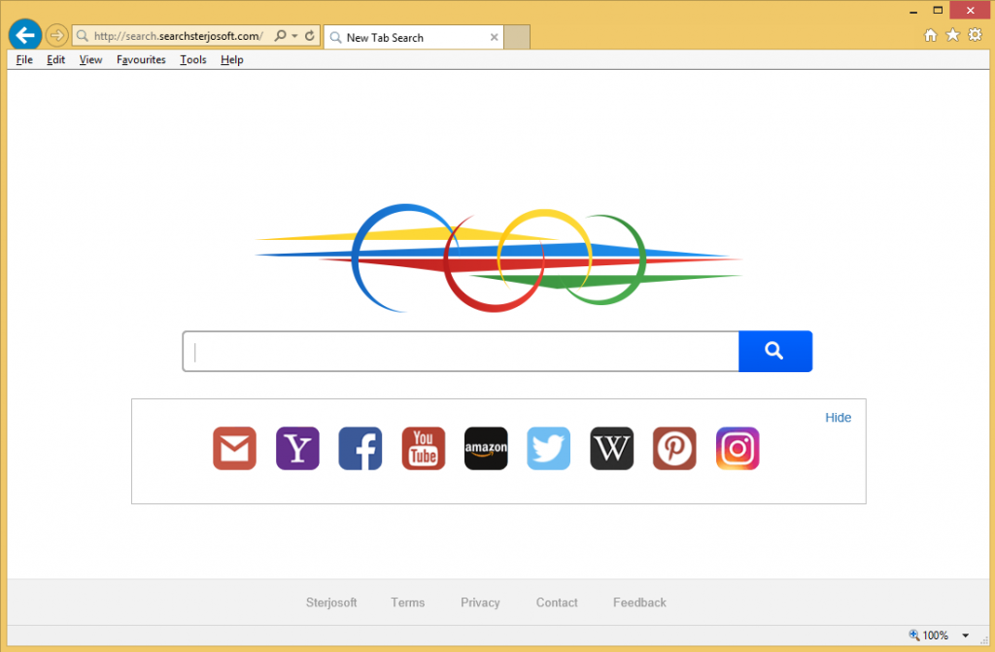This screenshot has width=995, height=652.
Task: Minimize the browser window
Action: pyautogui.click(x=913, y=11)
